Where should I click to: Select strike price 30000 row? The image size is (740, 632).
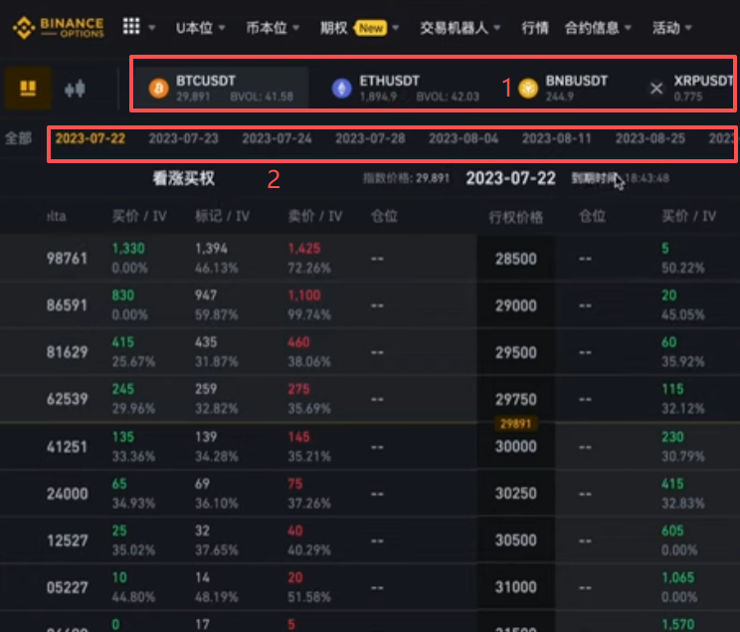point(516,446)
